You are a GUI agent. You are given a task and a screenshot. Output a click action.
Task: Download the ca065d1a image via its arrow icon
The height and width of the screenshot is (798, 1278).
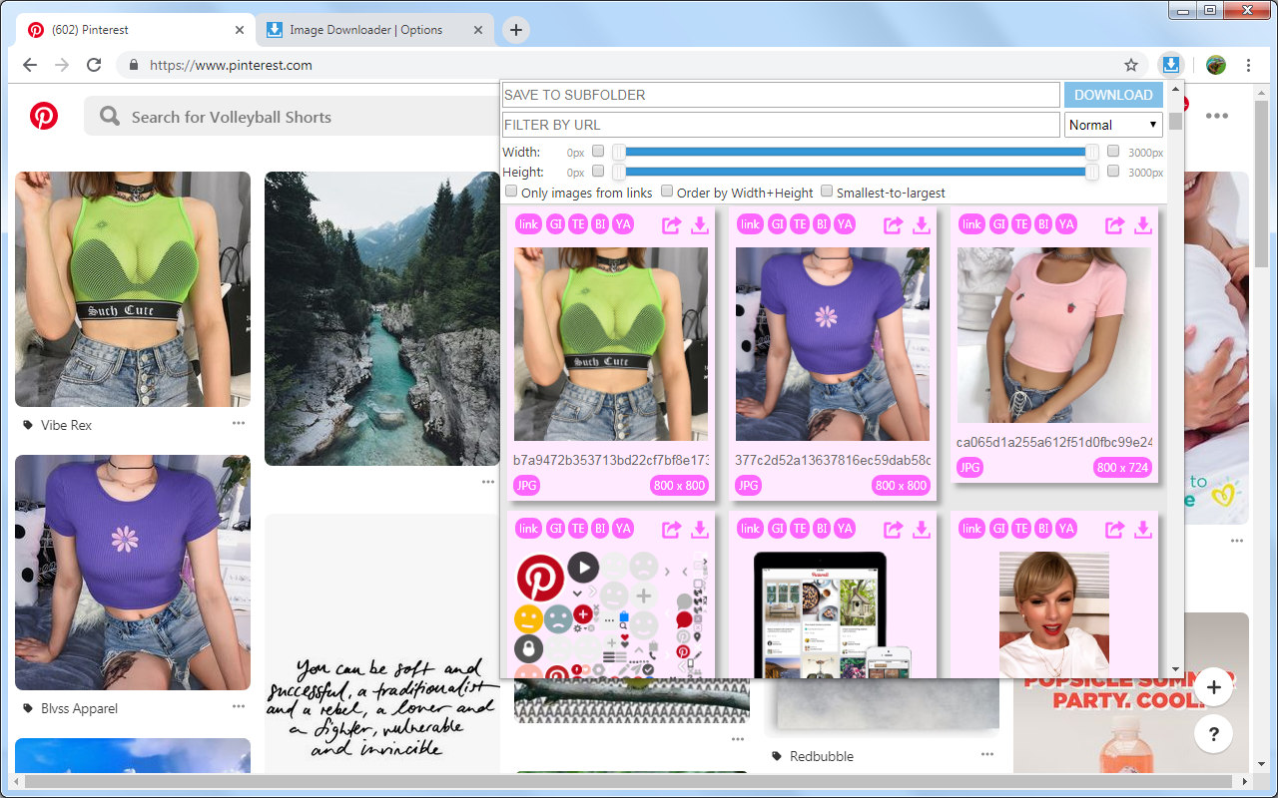pyautogui.click(x=1143, y=224)
